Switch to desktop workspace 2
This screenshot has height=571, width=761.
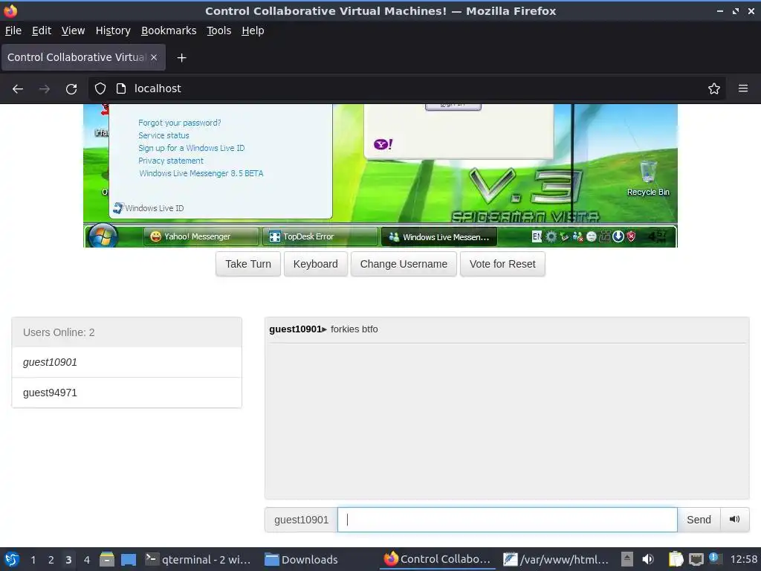tap(51, 560)
